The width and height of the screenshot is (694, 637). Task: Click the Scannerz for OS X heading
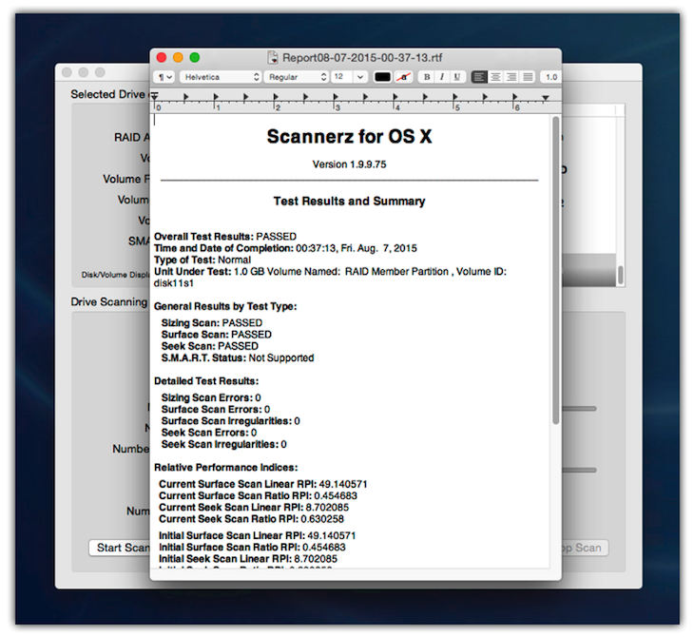coord(349,136)
